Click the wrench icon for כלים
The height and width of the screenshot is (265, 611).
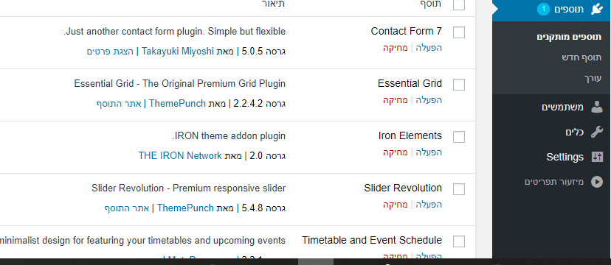click(596, 132)
